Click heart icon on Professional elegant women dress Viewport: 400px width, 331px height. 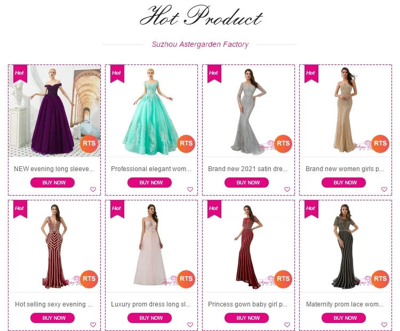(190, 189)
